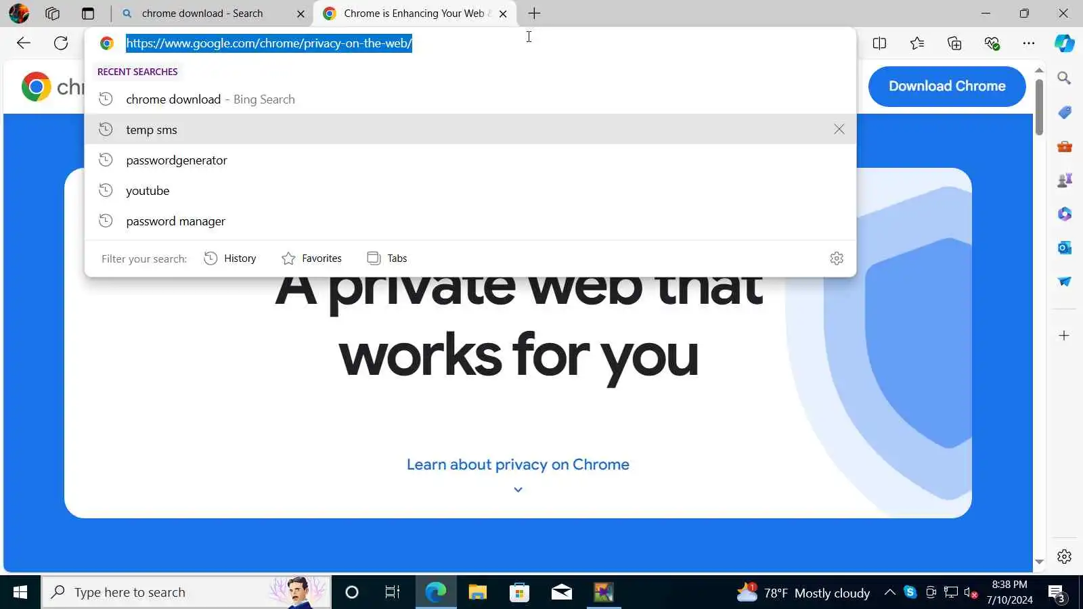Remove the temp sms suggestion

tap(839, 129)
